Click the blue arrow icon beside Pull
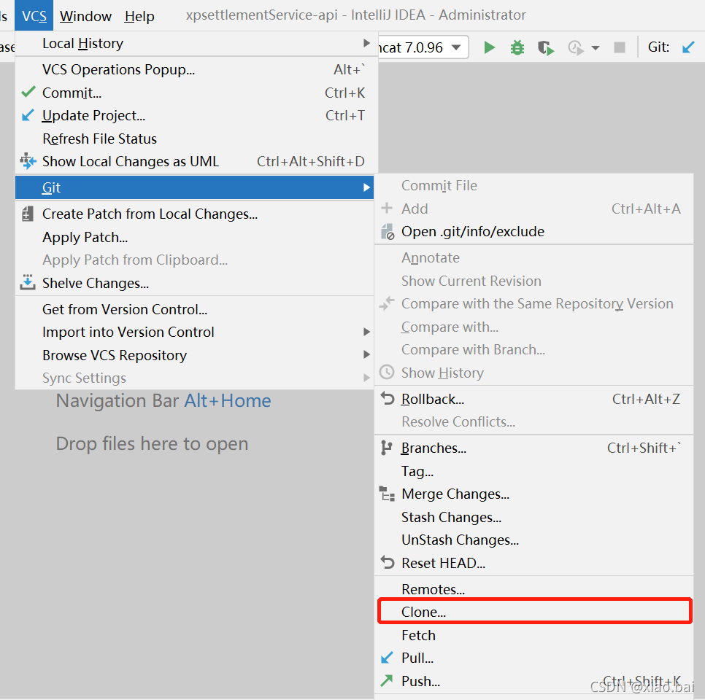The width and height of the screenshot is (705, 700). pos(387,658)
